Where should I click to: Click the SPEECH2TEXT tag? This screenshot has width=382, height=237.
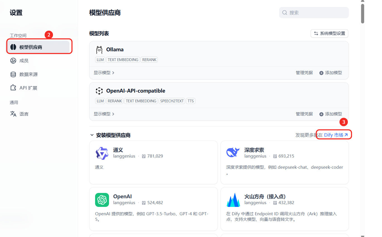point(172,101)
